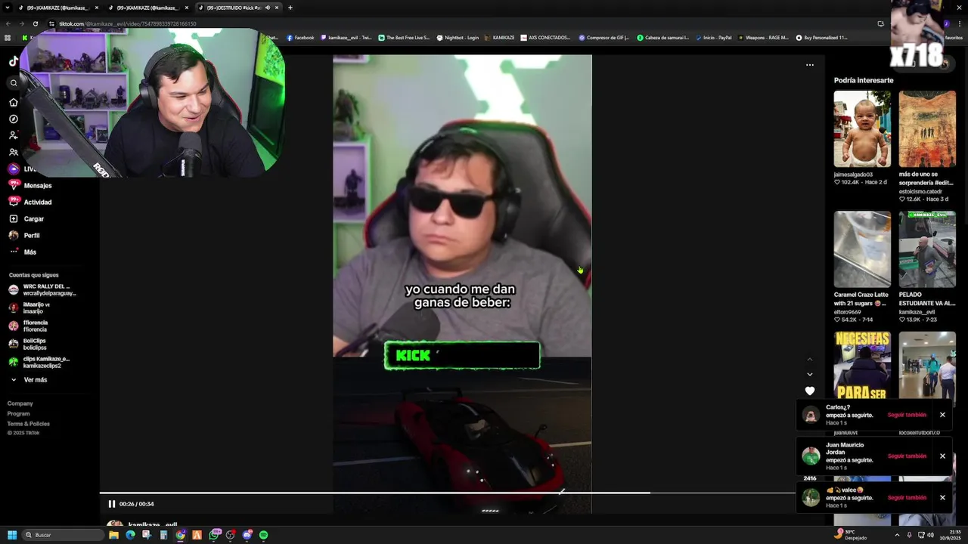Open the weather widget showing 30°C

tap(851, 535)
